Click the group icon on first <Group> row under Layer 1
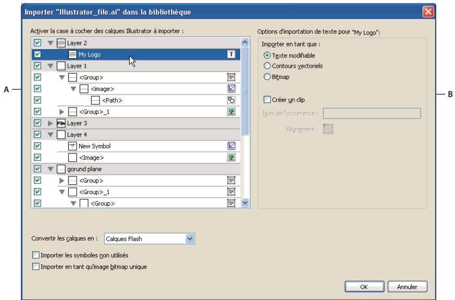This screenshot has height=300, width=455. click(x=232, y=77)
